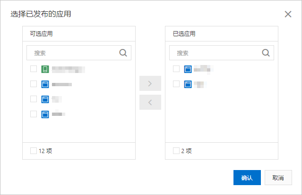The image size is (302, 195).
Task: Move selected apps left with the < button
Action: [150, 102]
